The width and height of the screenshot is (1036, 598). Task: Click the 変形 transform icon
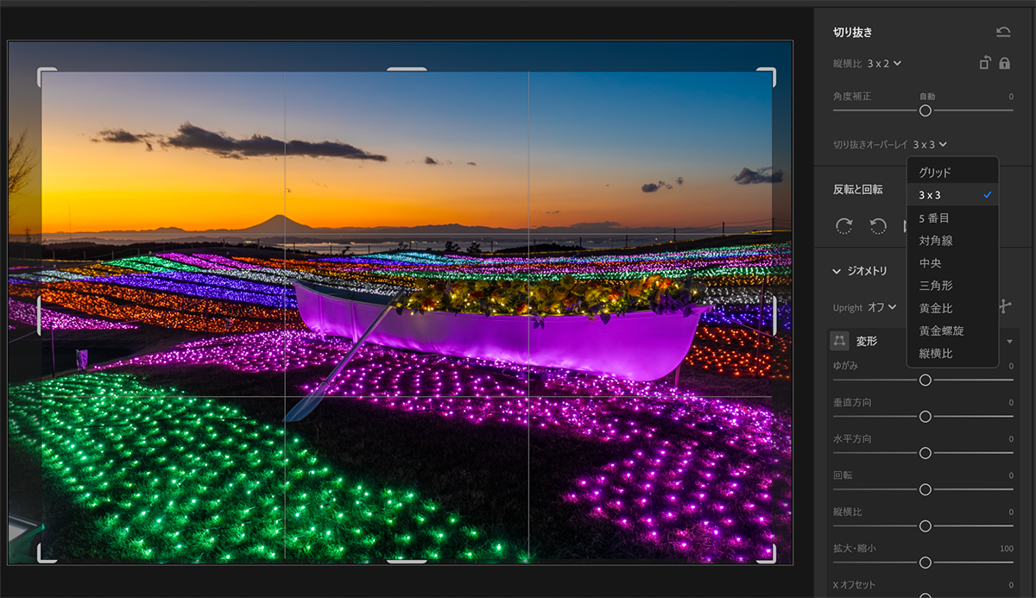coord(839,341)
